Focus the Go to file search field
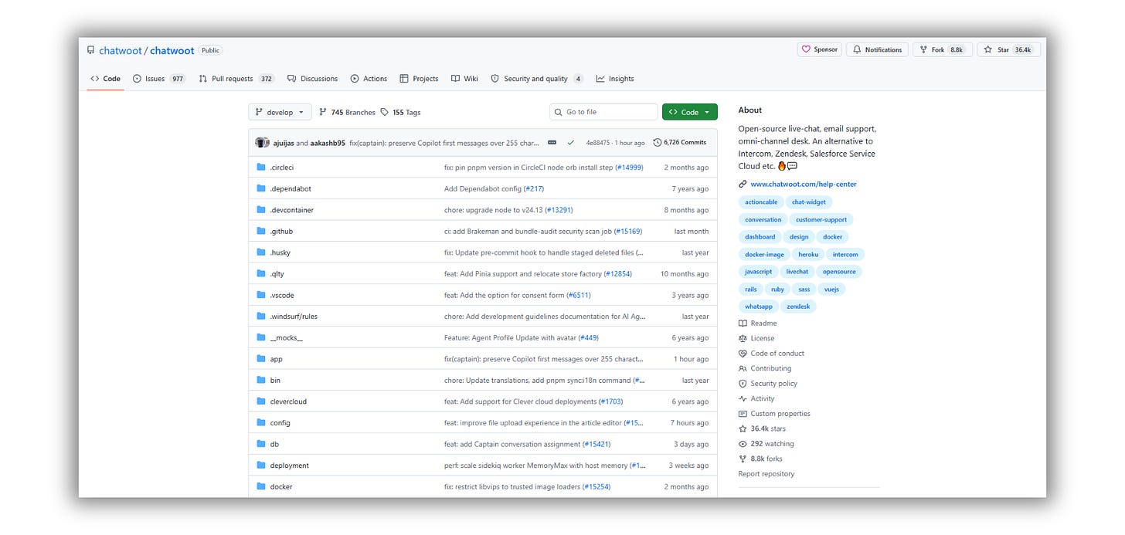The image size is (1125, 535). coord(603,112)
